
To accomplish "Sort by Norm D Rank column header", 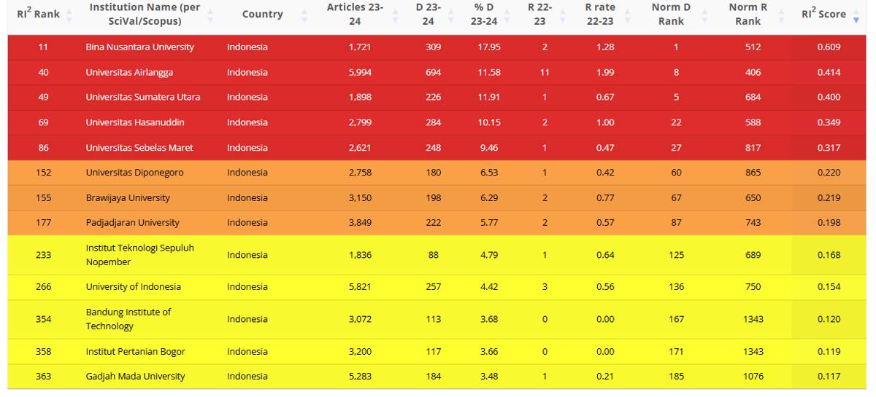I will (671, 14).
